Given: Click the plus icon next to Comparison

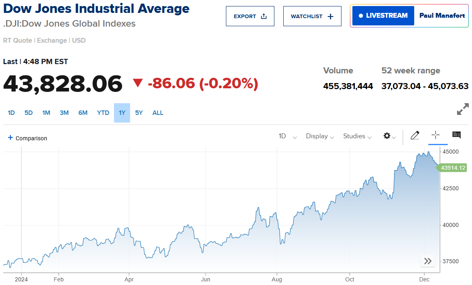Looking at the screenshot, I should coord(11,138).
